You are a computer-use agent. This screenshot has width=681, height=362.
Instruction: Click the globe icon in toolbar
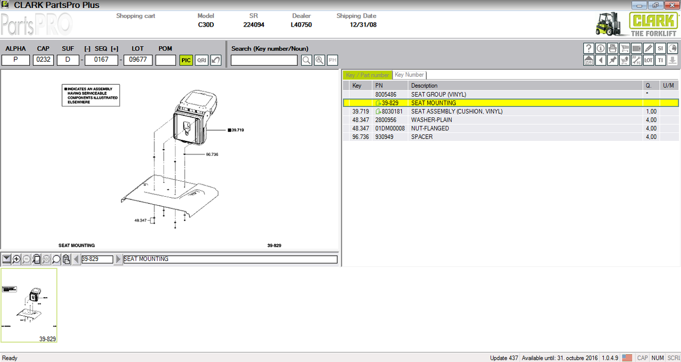coord(672,48)
